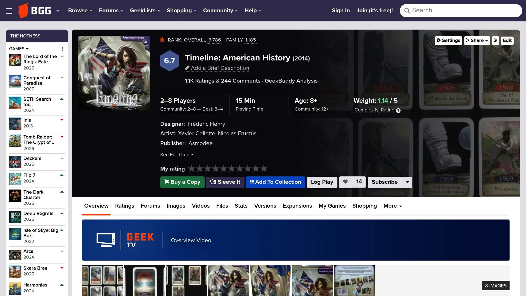Click the Sleeve It button
Screen dimensions: 526x296
click(225, 182)
